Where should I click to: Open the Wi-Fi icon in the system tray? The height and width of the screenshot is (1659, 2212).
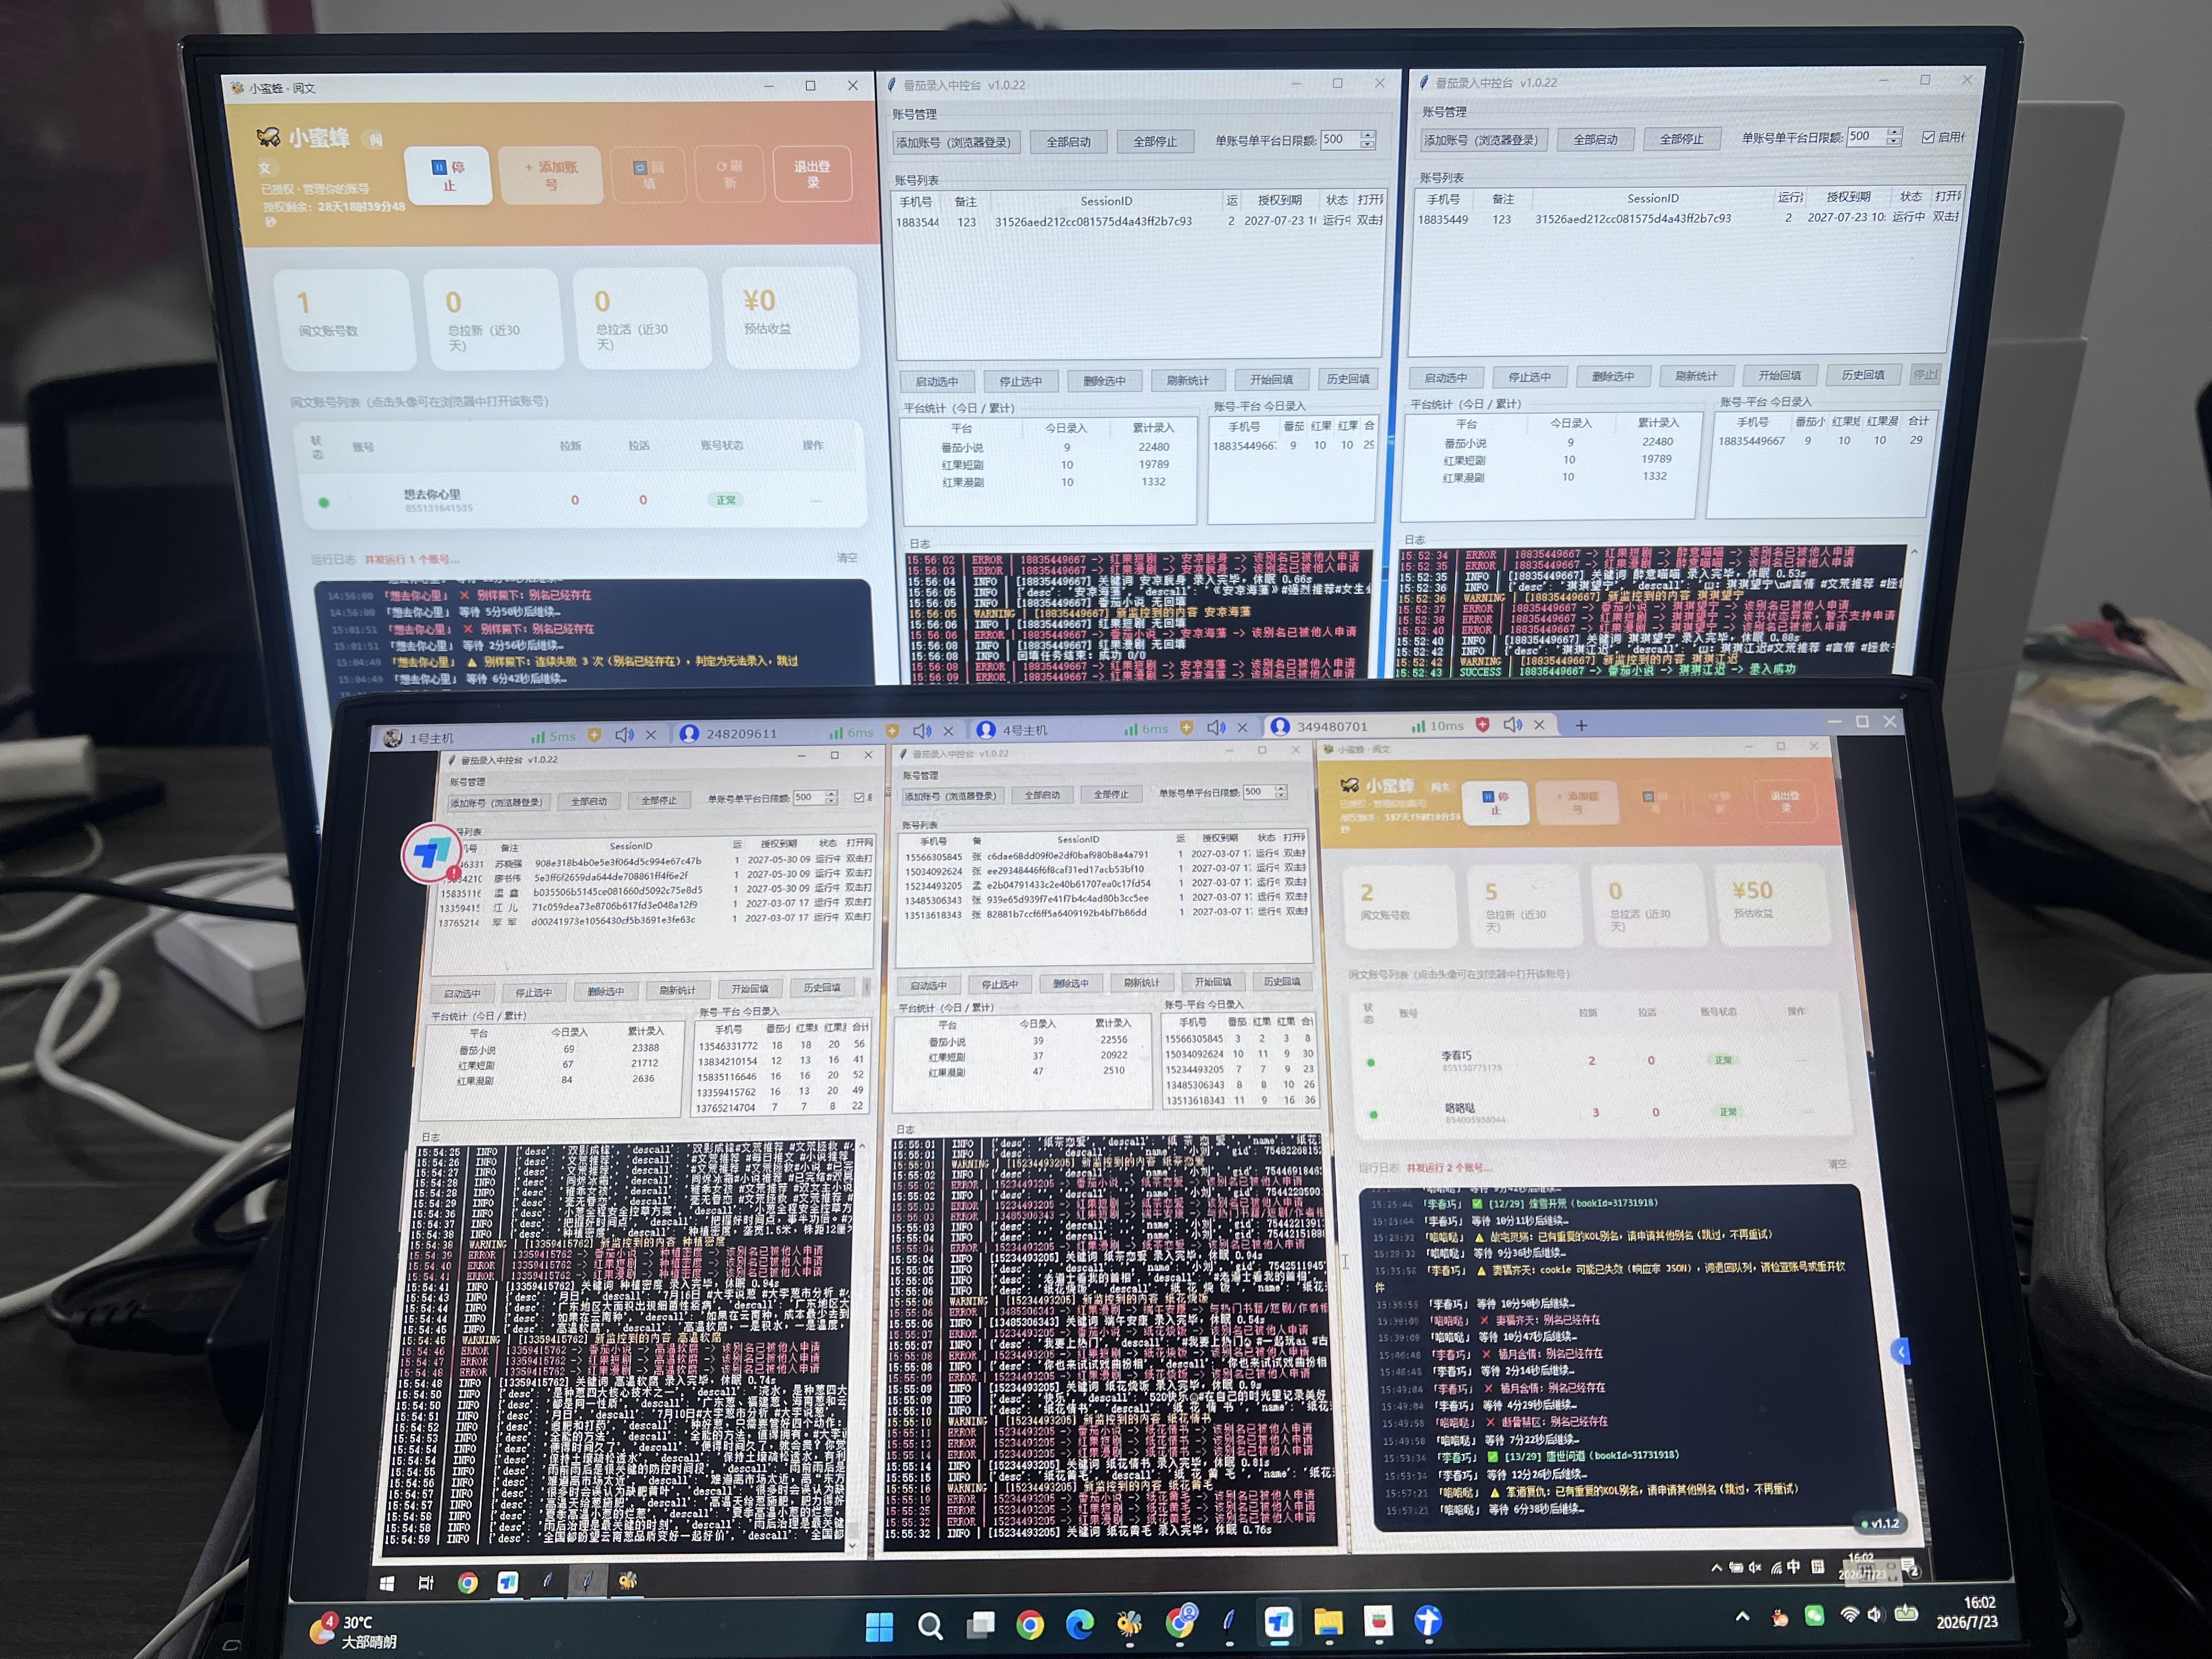click(x=1850, y=1615)
